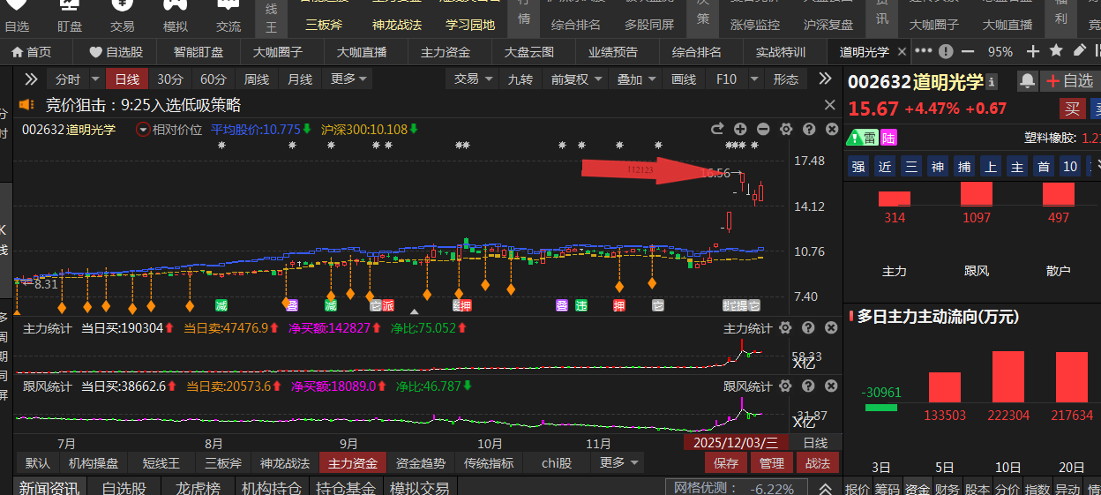Open the 交易 trading tool in top toolbar
The height and width of the screenshot is (495, 1101).
point(123,18)
